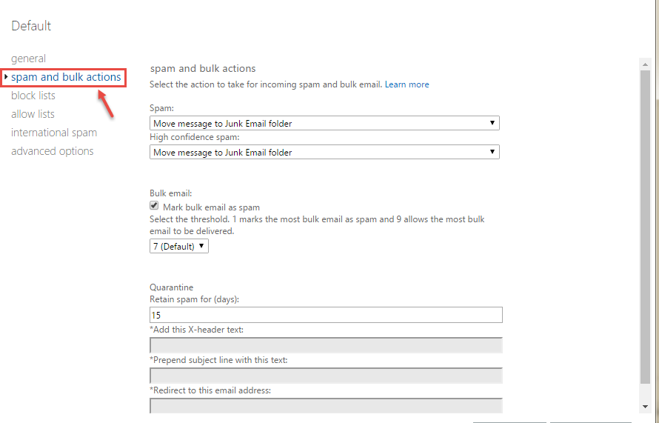Click the arrow marker beside spam and bulk actions

coord(6,77)
